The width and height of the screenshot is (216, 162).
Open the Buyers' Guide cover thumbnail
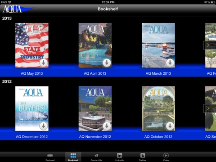32,108
